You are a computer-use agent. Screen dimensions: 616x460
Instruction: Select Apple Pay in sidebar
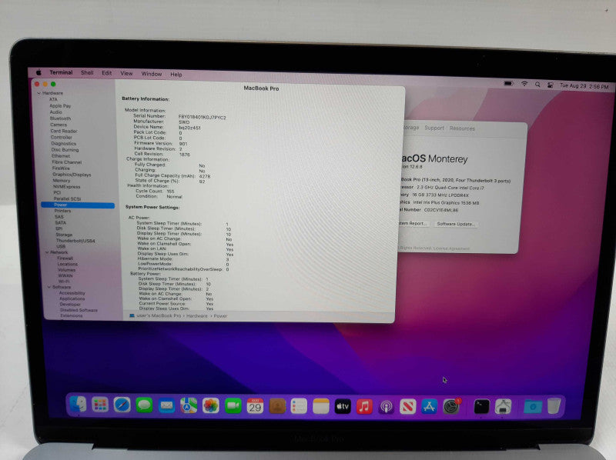[60, 106]
